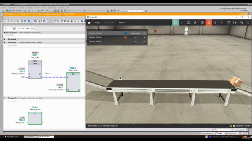Click the sensor dock icon in Factory IO

[235, 23]
